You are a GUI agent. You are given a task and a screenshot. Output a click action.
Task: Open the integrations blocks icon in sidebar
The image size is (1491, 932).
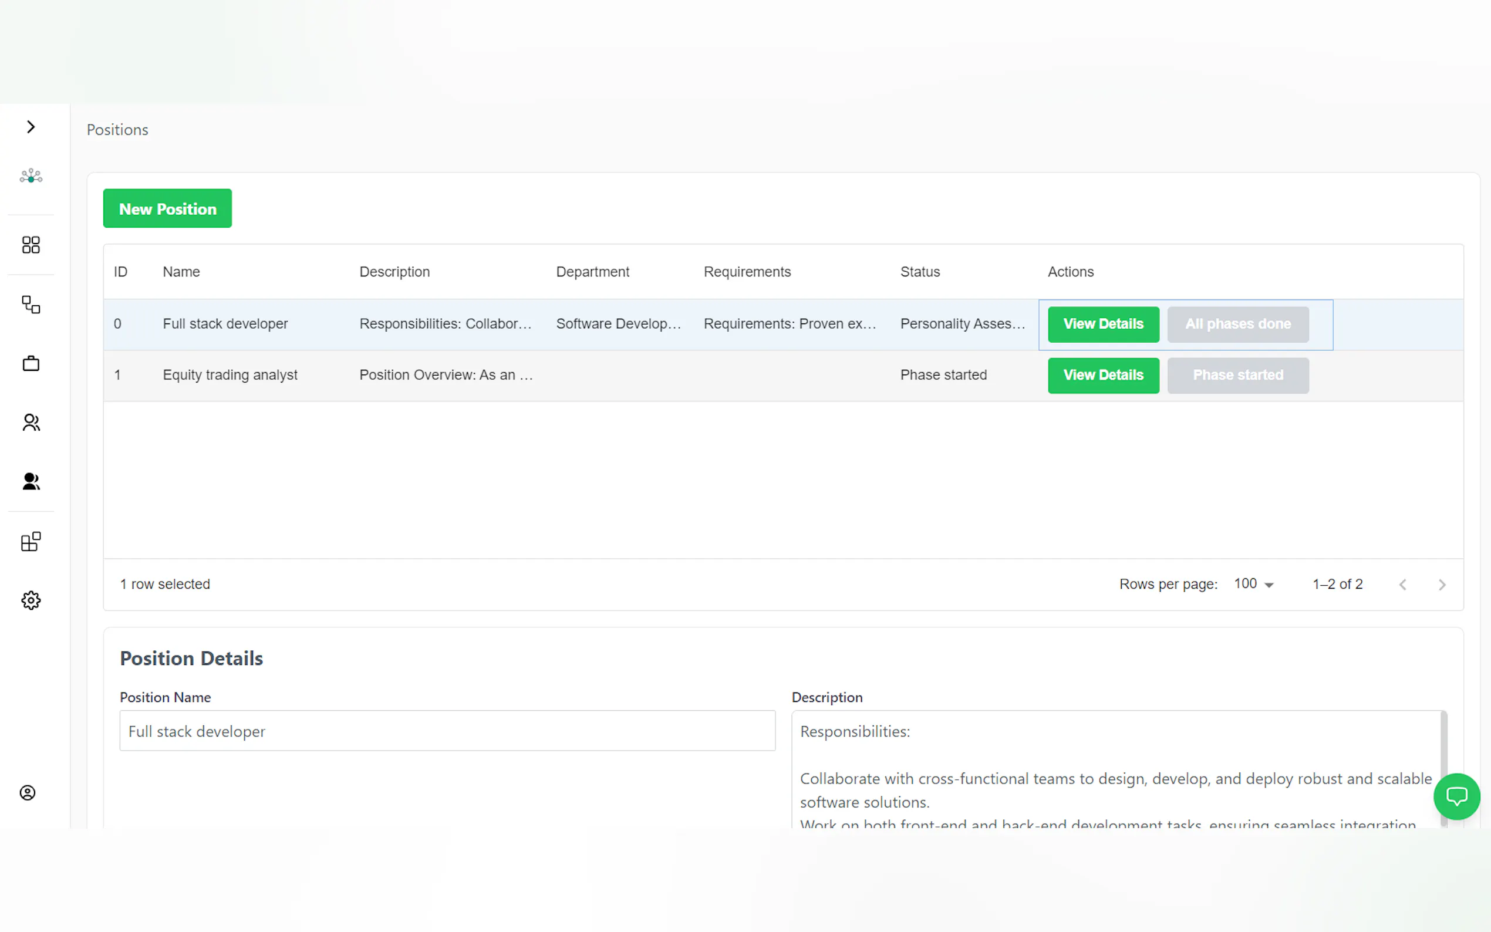[x=31, y=541]
